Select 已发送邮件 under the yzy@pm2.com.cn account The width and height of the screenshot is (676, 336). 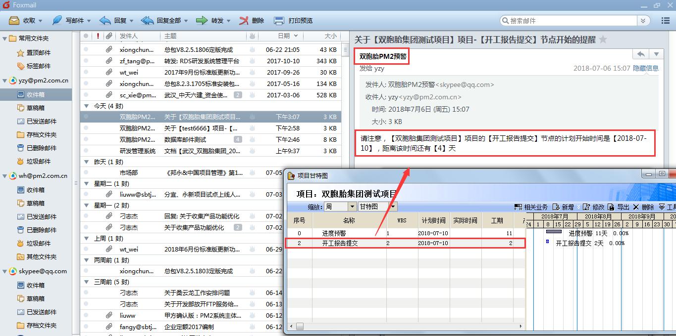42,121
